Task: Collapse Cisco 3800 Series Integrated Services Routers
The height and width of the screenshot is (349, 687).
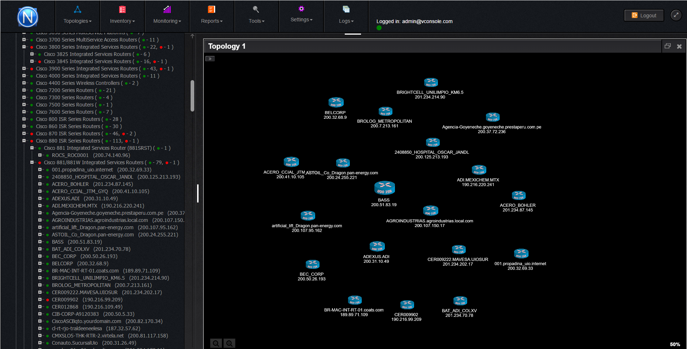Action: (x=24, y=47)
